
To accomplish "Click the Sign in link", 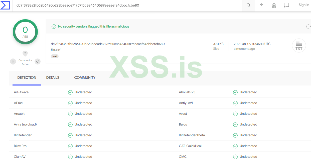I will pos(304,5).
